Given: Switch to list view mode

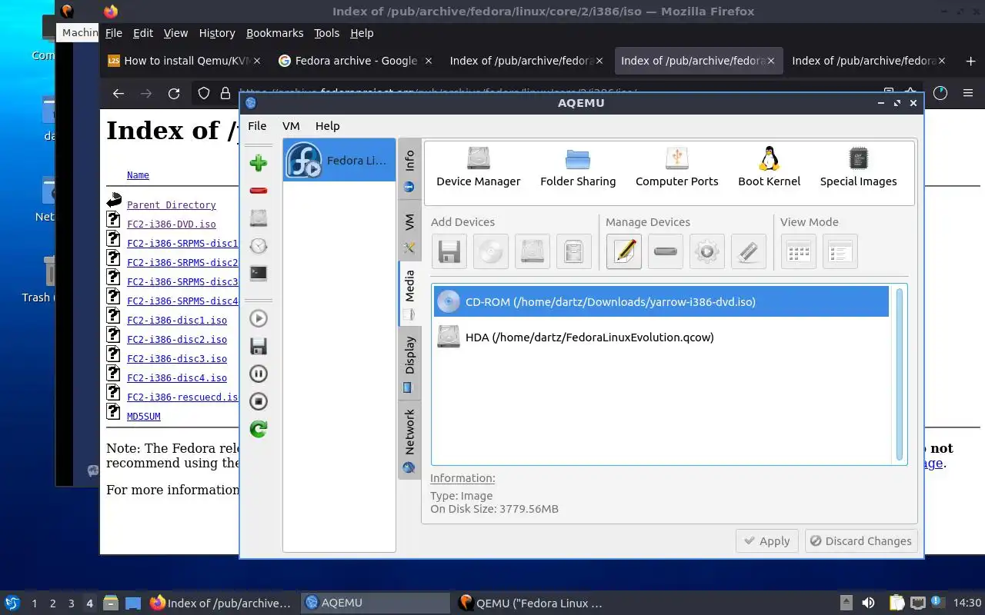Looking at the screenshot, I should coord(840,251).
